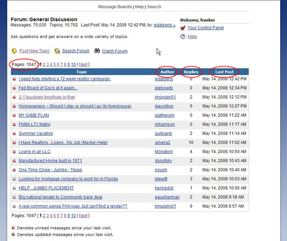287x241 pixels.
Task: Sort by the Replies column header
Action: click(191, 72)
